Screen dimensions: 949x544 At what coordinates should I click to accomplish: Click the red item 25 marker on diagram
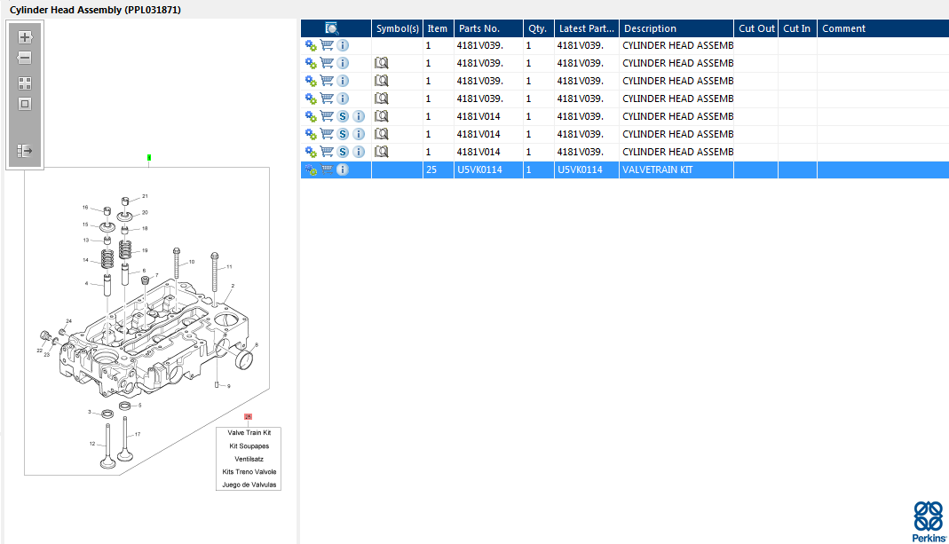(x=249, y=417)
